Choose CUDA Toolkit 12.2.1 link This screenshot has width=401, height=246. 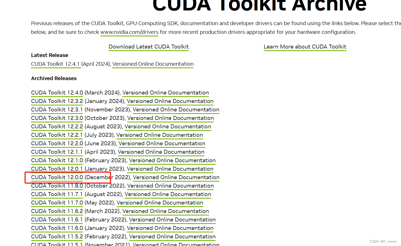tap(57, 135)
